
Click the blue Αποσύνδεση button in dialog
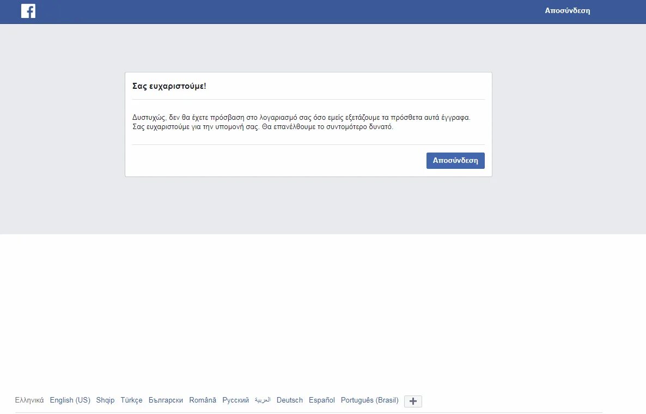455,161
